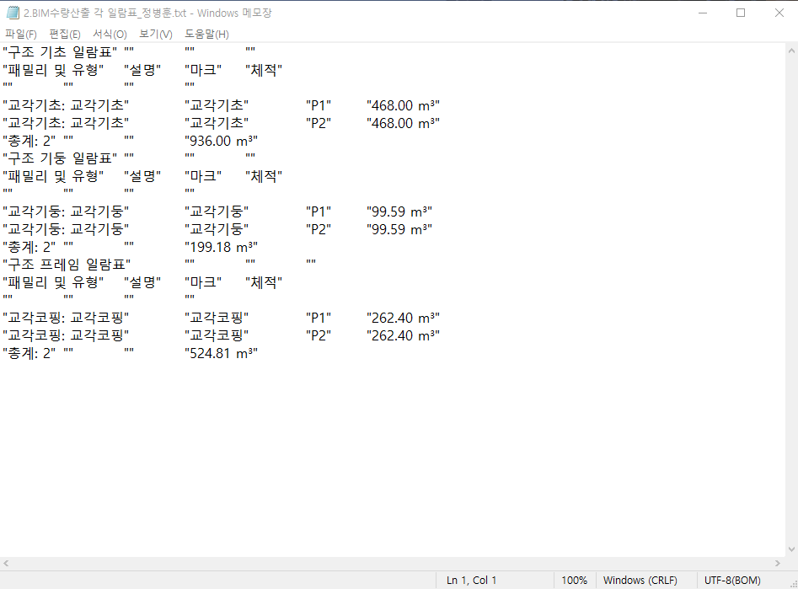Click the "Windows (CRLF)" status entry
798x589 pixels.
[640, 581]
